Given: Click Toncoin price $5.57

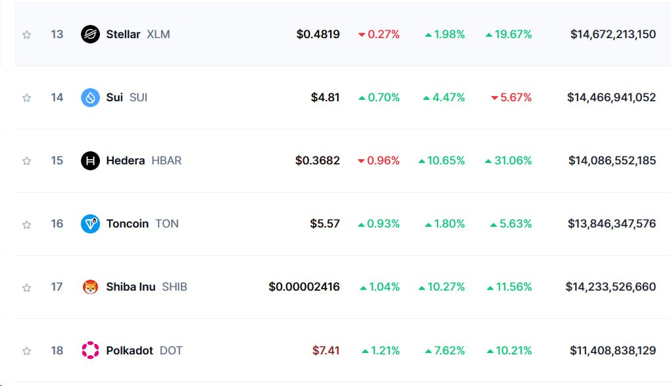Looking at the screenshot, I should point(325,224).
